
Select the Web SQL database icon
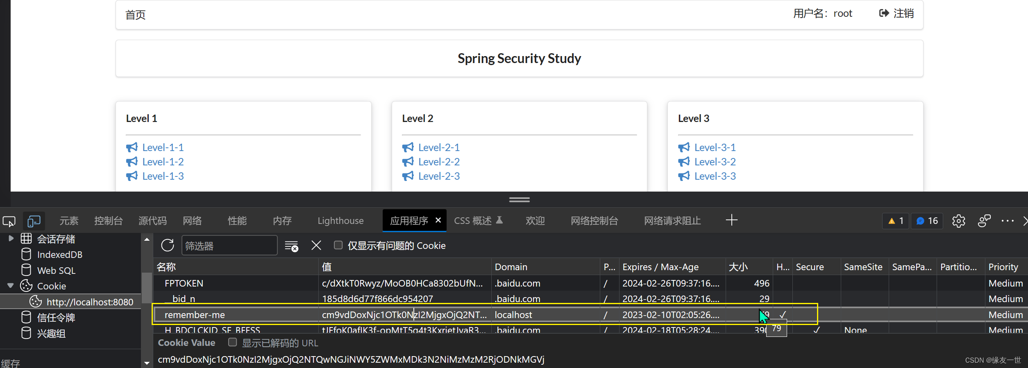pos(26,270)
